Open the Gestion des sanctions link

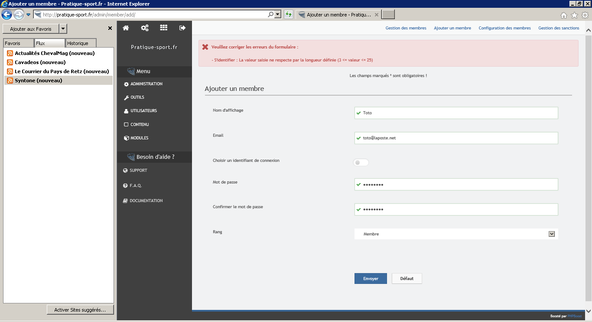click(x=559, y=28)
